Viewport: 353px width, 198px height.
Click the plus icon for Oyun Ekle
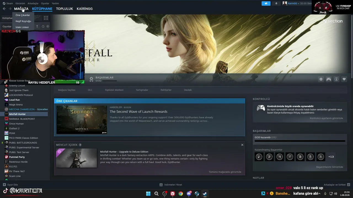pos(4,185)
